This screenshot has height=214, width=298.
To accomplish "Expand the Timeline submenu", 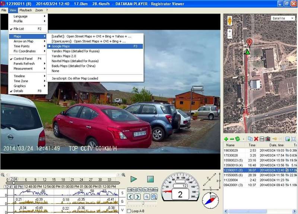I will tap(28, 76).
